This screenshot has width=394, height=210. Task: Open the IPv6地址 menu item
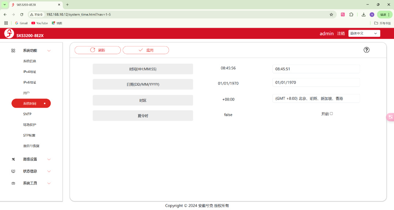30,82
